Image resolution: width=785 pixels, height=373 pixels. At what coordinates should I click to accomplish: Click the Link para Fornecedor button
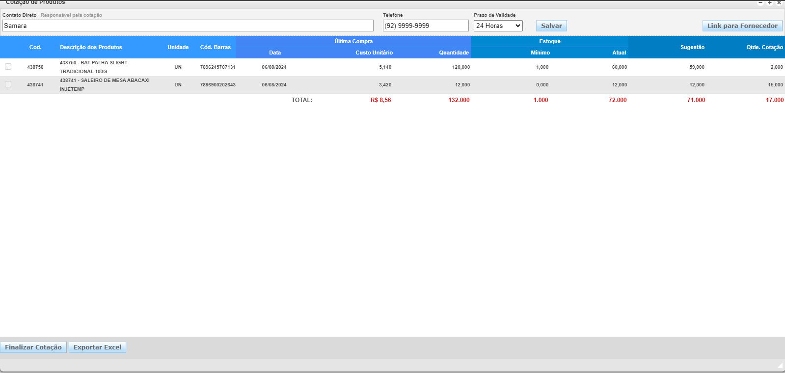pyautogui.click(x=742, y=26)
